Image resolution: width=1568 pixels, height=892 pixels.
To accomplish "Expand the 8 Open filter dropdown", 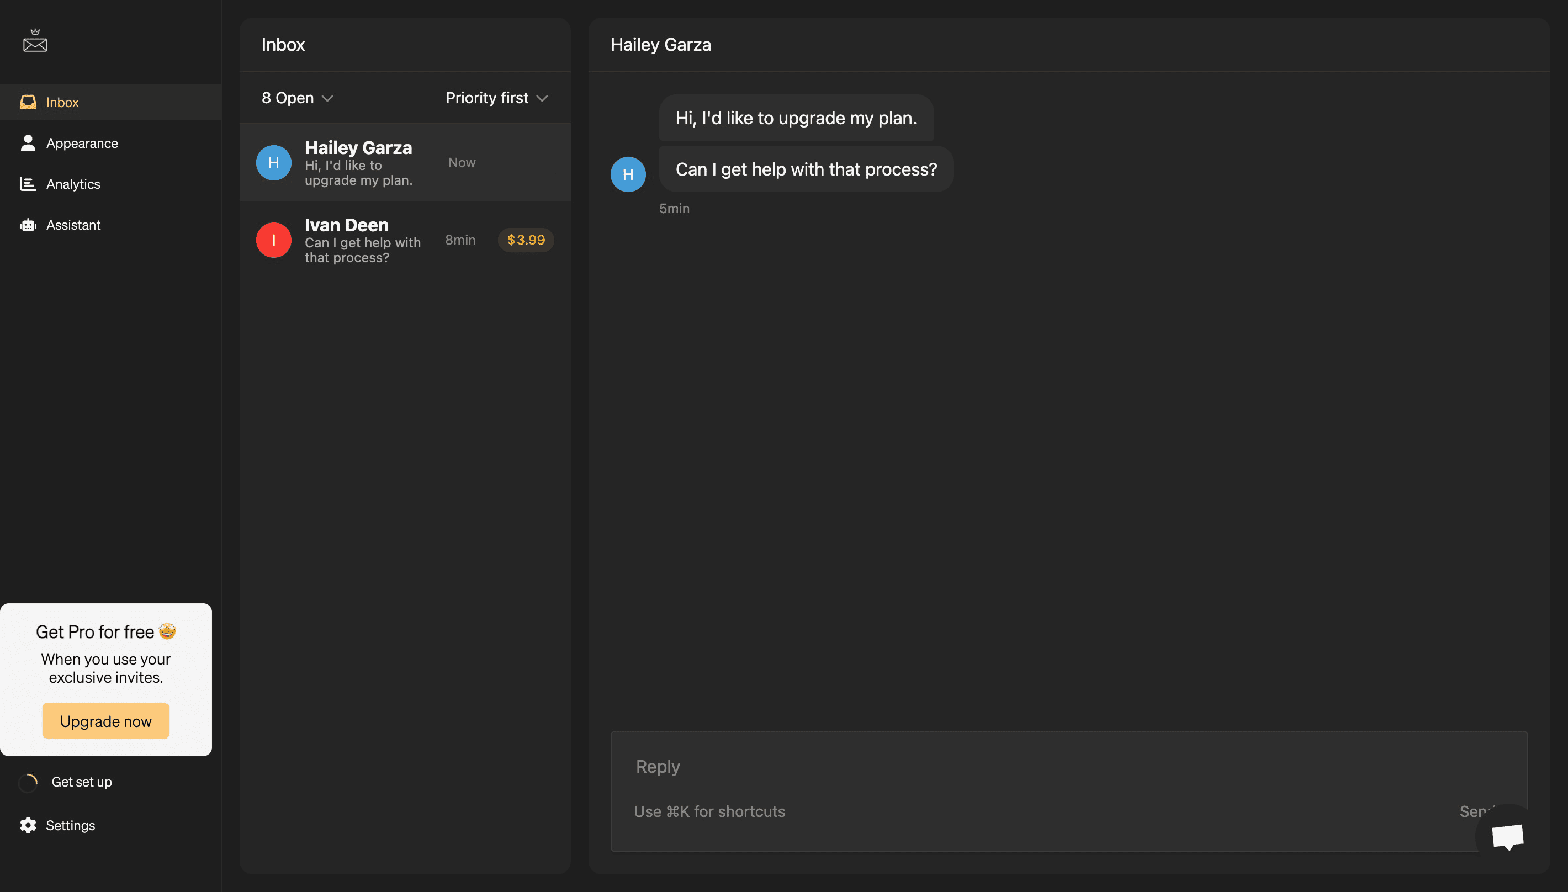I will pos(297,97).
